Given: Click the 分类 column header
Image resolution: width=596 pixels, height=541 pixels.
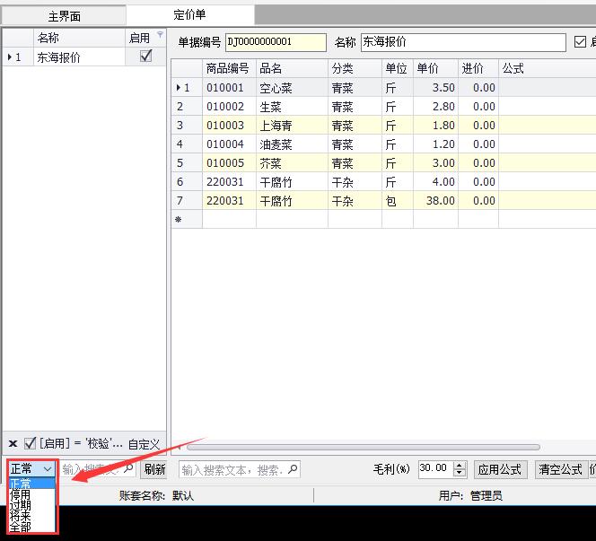Looking at the screenshot, I should pyautogui.click(x=355, y=69).
